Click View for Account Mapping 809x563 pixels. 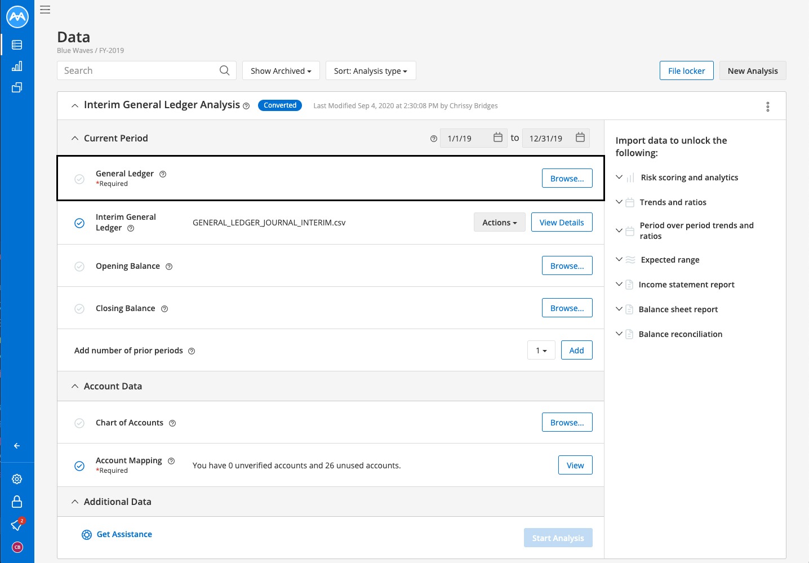point(575,465)
